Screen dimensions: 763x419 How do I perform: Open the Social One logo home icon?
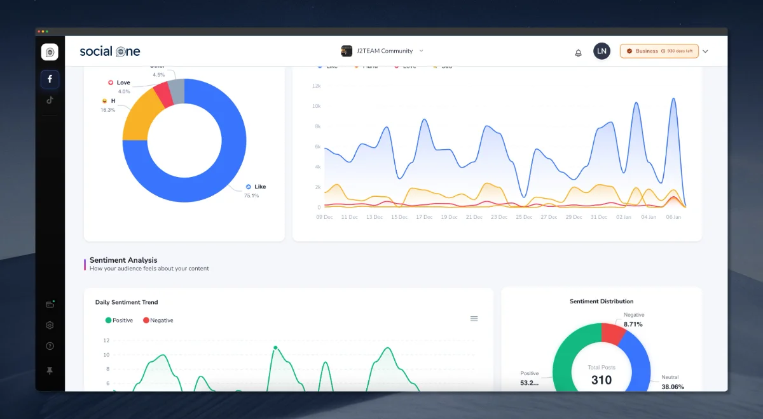[50, 52]
